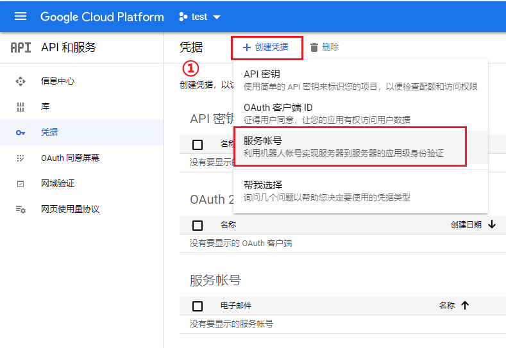Click the Google Cloud Platform logo text

[102, 17]
